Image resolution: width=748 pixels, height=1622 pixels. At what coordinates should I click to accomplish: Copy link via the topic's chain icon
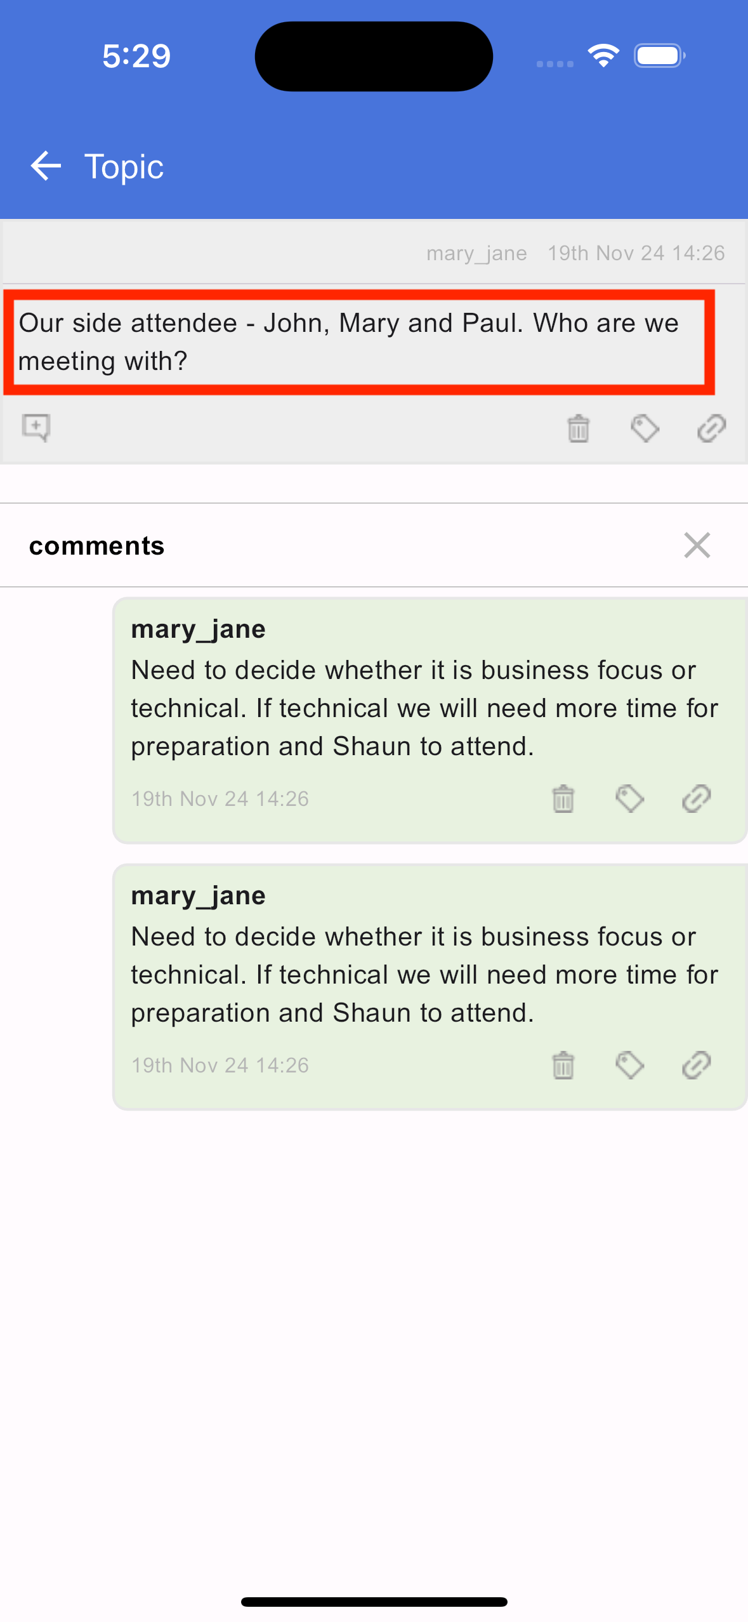711,428
